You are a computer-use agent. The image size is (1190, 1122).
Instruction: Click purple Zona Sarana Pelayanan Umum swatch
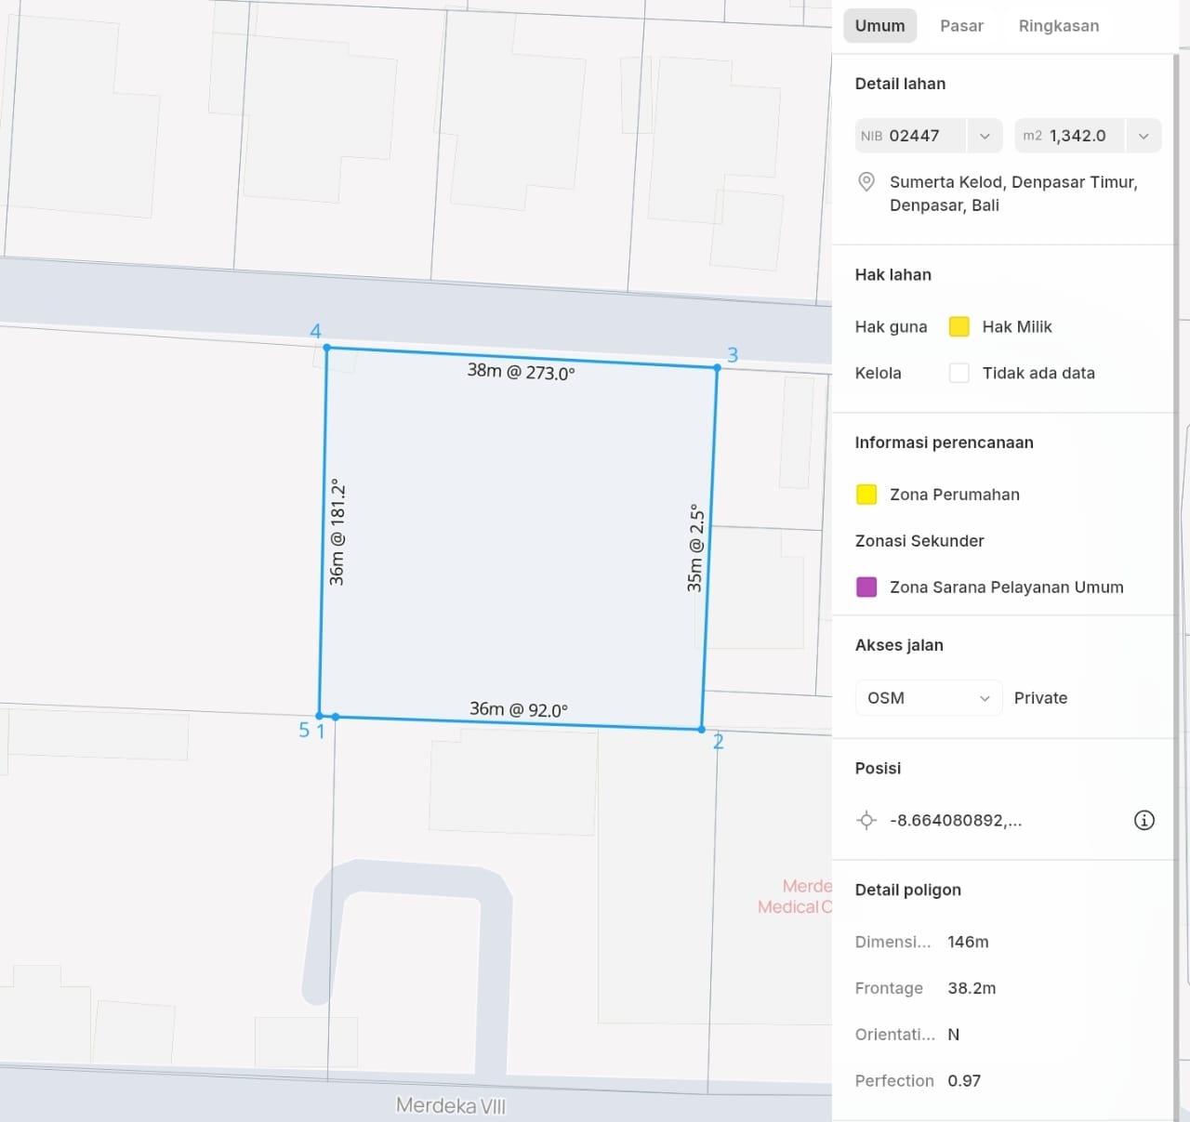(866, 587)
